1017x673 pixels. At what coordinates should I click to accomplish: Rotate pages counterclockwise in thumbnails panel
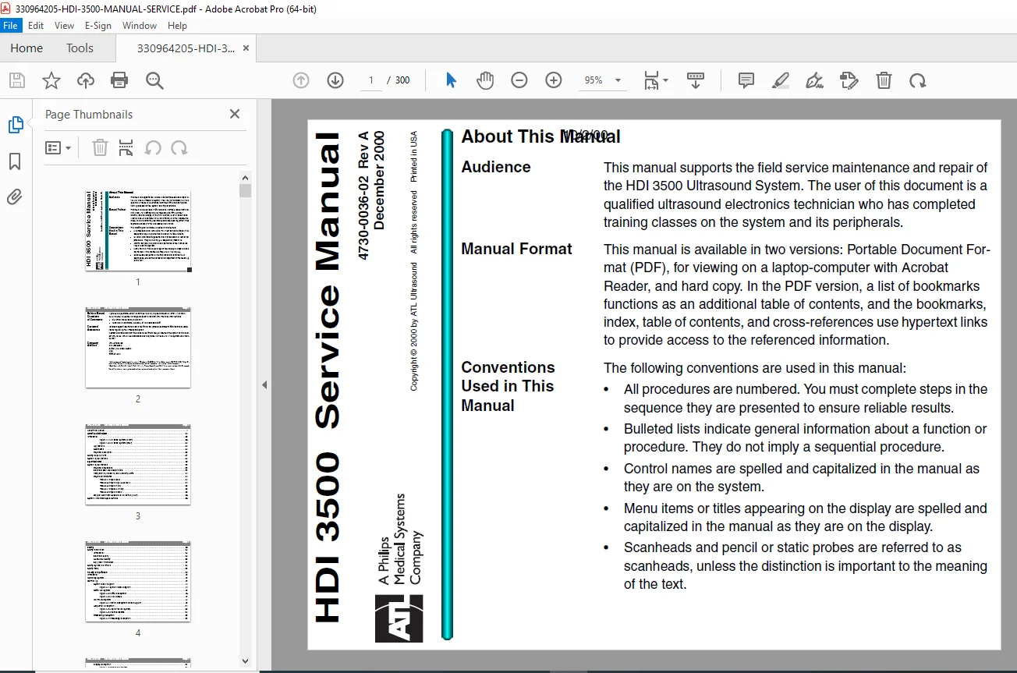click(x=153, y=147)
